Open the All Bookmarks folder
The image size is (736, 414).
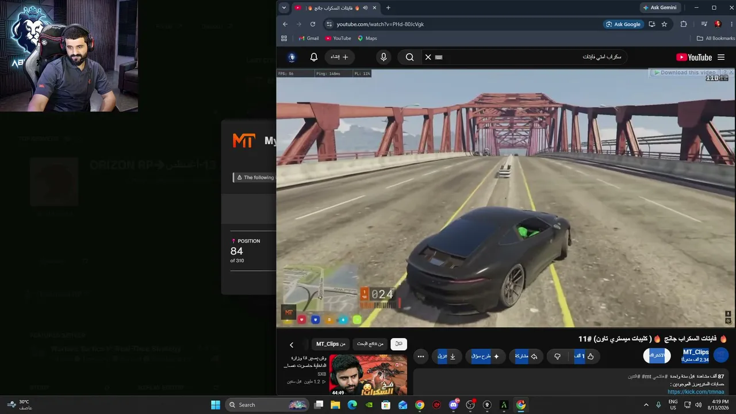click(x=716, y=39)
